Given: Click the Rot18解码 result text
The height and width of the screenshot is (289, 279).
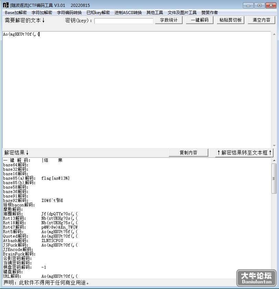Looking at the screenshot, I should 60,222.
